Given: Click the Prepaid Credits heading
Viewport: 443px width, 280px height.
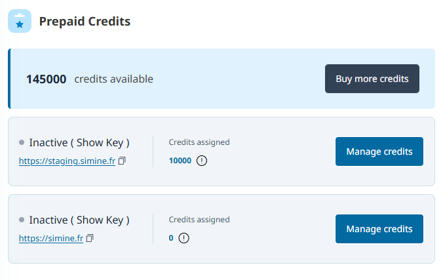Looking at the screenshot, I should pyautogui.click(x=85, y=22).
